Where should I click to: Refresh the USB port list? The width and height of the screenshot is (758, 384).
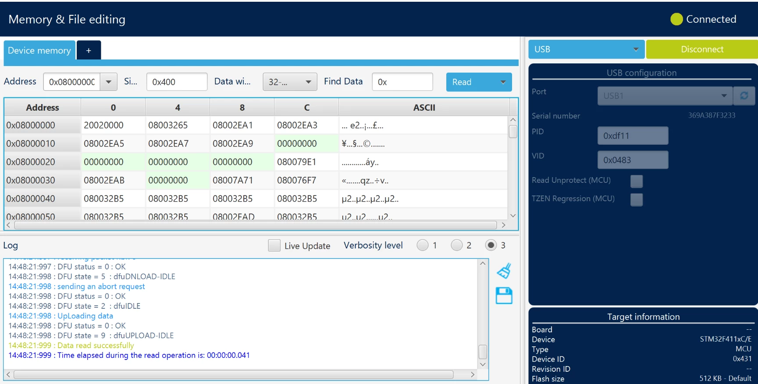point(744,95)
